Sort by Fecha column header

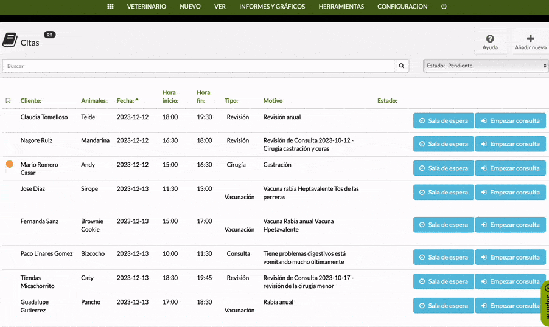[127, 101]
